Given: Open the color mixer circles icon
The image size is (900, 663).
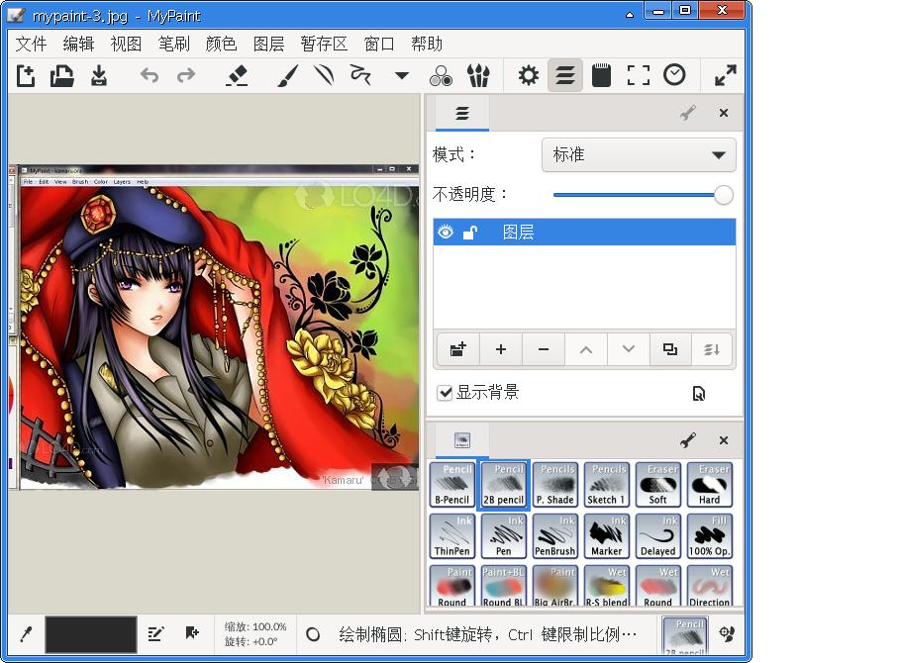Looking at the screenshot, I should pos(441,75).
